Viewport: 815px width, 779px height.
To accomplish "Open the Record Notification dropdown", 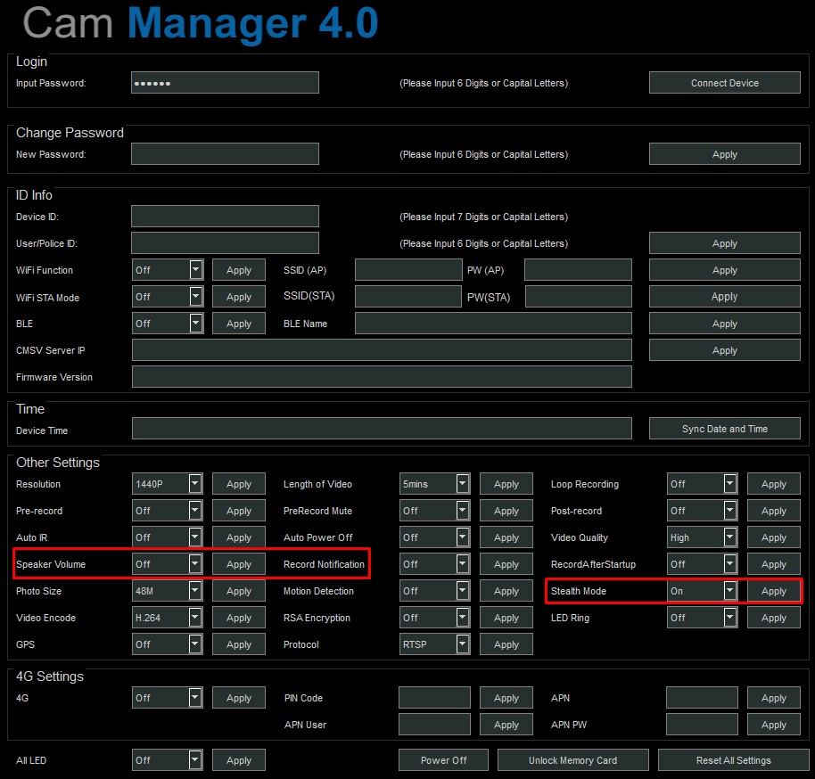I will [x=434, y=564].
